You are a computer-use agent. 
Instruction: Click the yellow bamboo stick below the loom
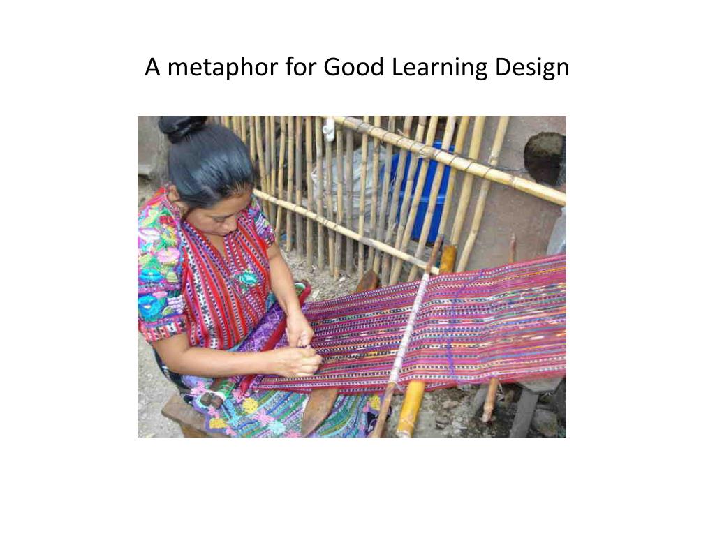coord(409,408)
